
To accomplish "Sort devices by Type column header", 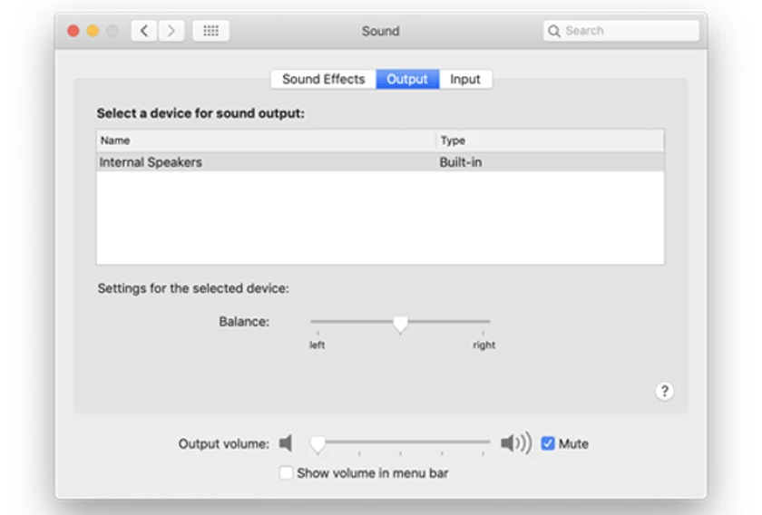I will [550, 141].
